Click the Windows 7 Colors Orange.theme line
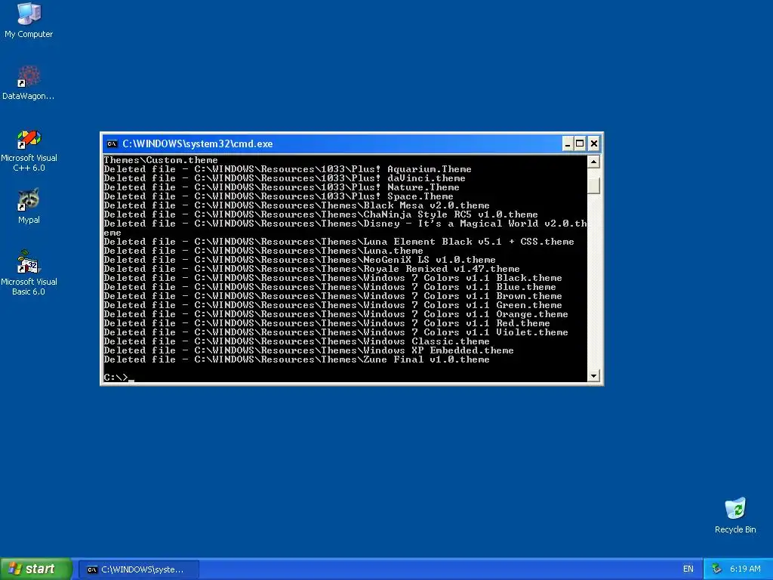Screen dimensions: 773x580 [336, 314]
